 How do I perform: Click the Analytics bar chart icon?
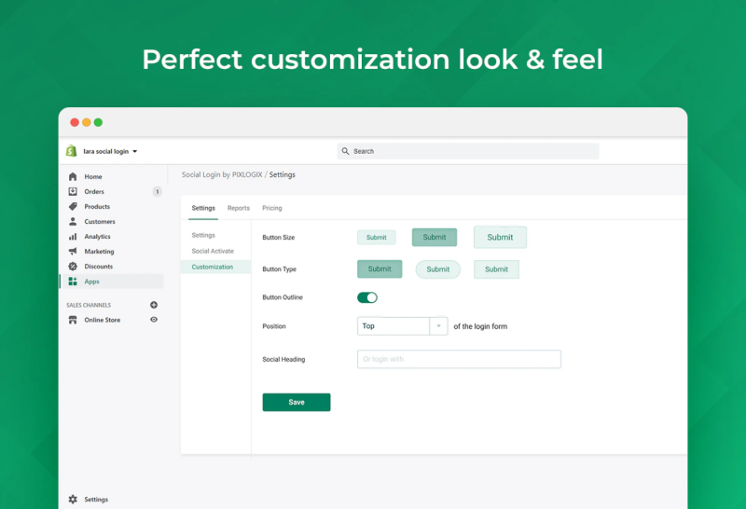click(73, 237)
